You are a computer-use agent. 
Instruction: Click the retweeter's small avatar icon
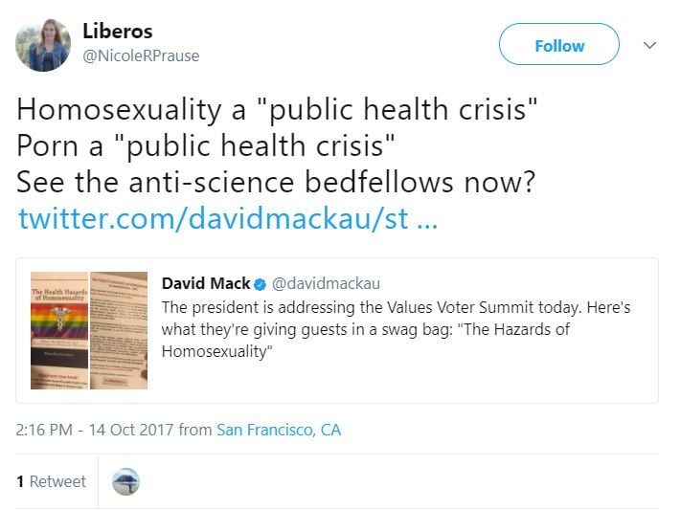125,481
